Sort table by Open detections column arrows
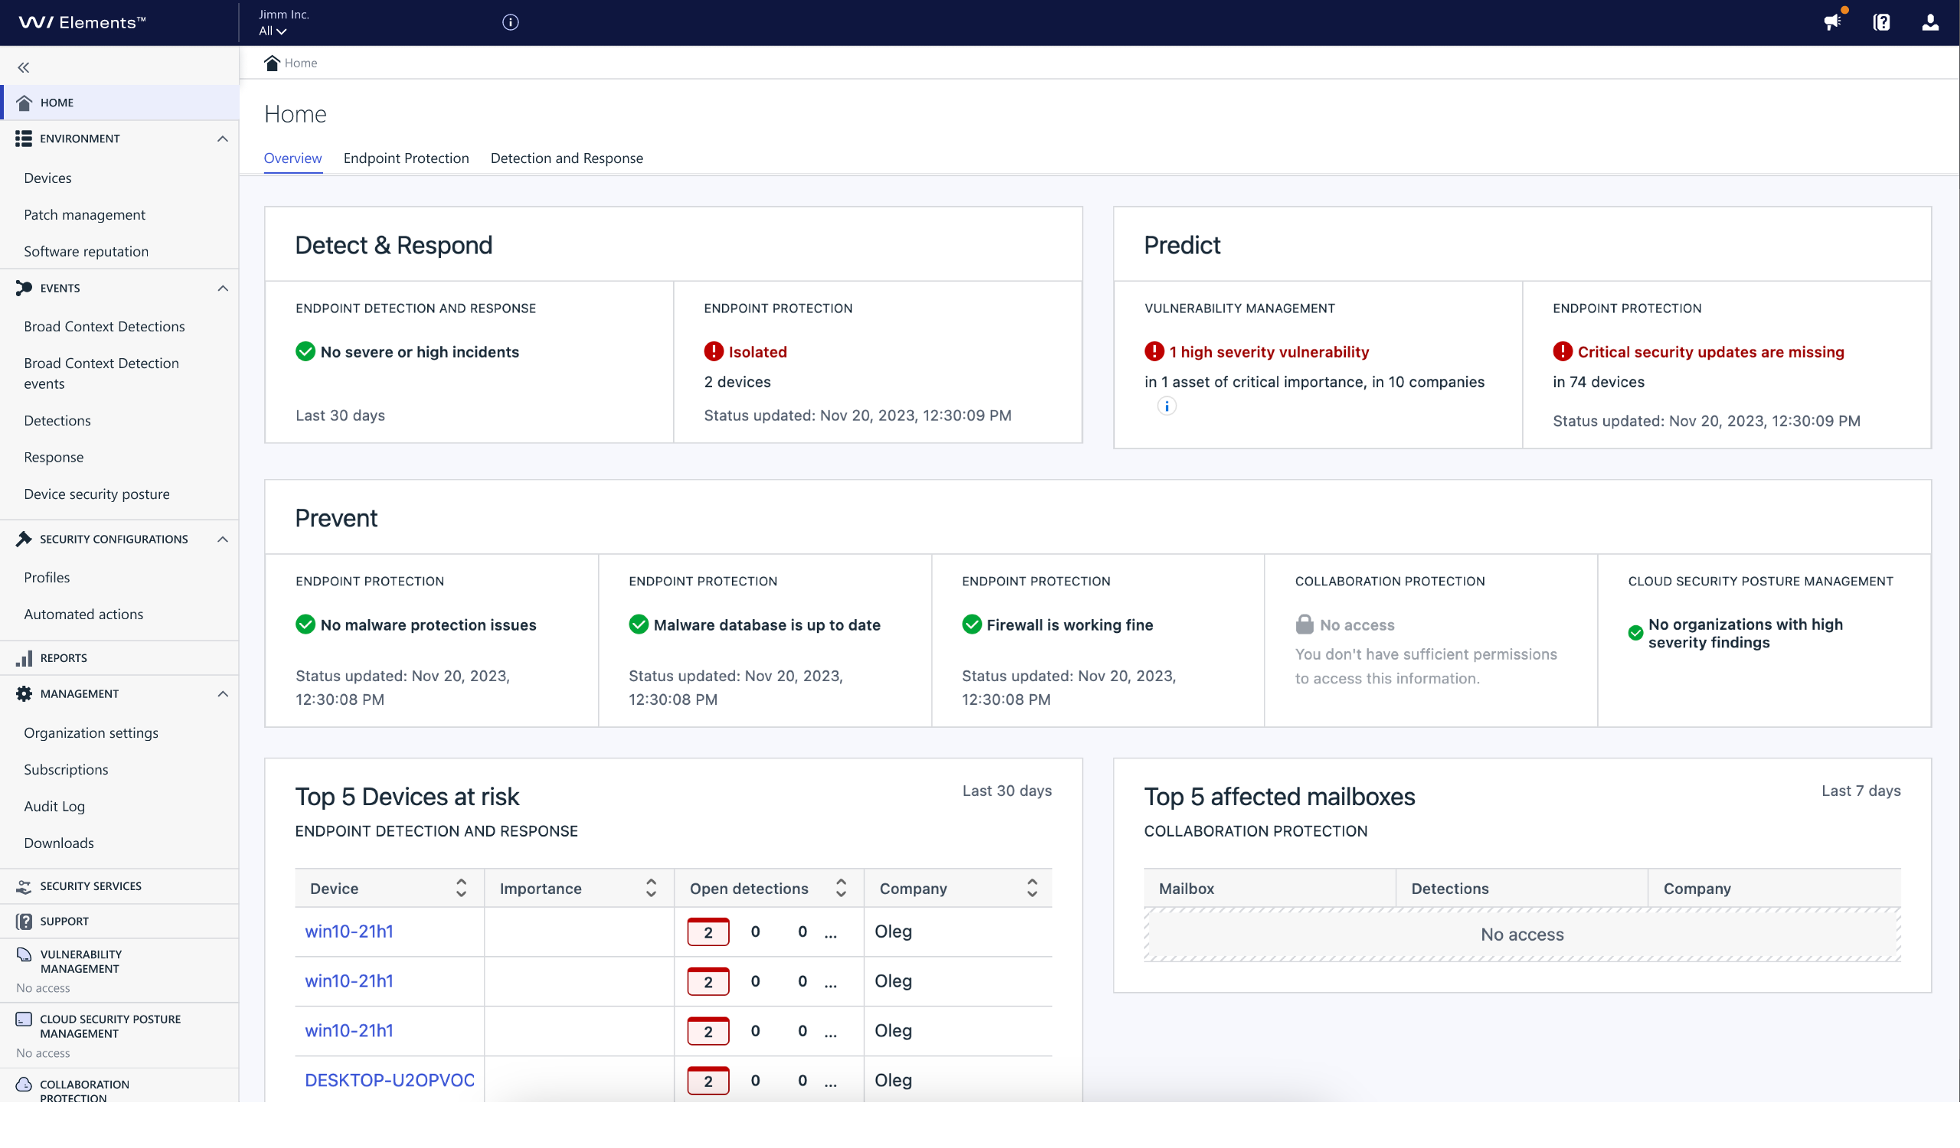This screenshot has height=1148, width=1960. pos(841,889)
